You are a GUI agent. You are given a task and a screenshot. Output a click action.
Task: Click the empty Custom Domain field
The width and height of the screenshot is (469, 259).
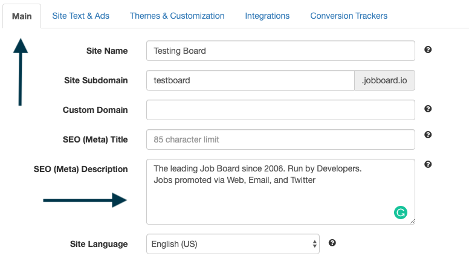pyautogui.click(x=280, y=110)
